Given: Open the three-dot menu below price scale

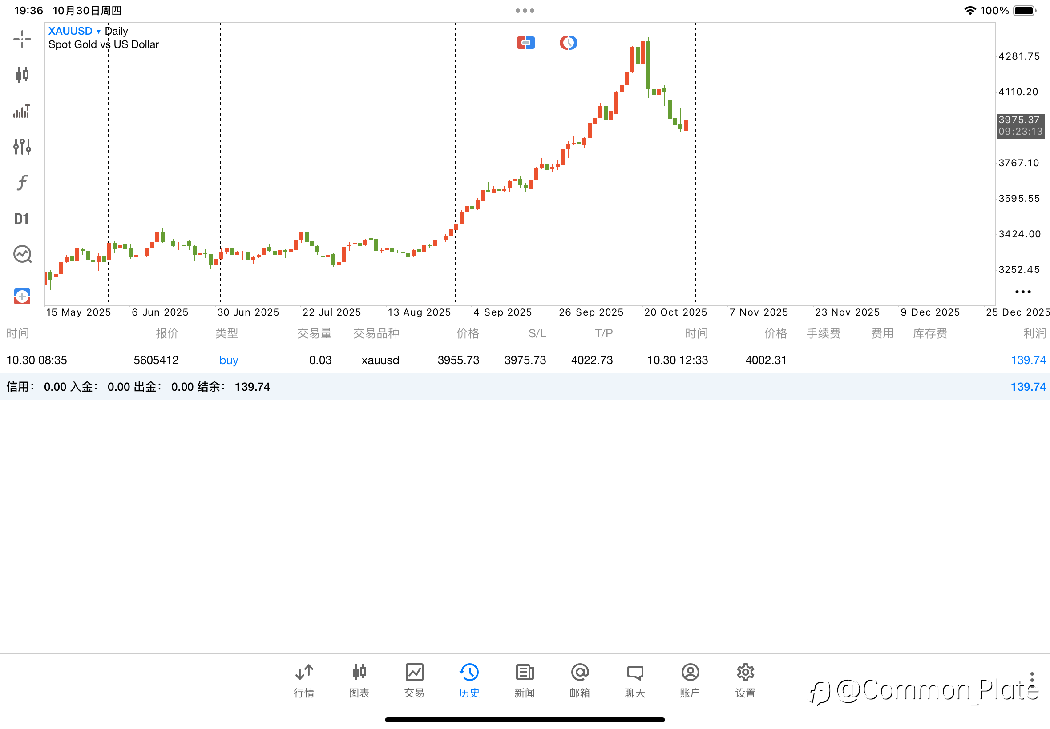Looking at the screenshot, I should tap(1022, 292).
